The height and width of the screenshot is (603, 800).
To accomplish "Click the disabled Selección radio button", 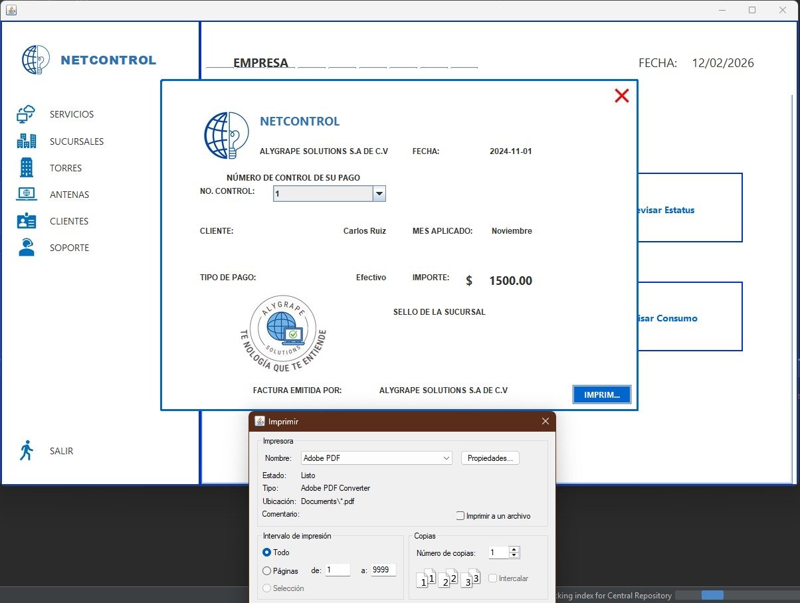I will click(267, 588).
